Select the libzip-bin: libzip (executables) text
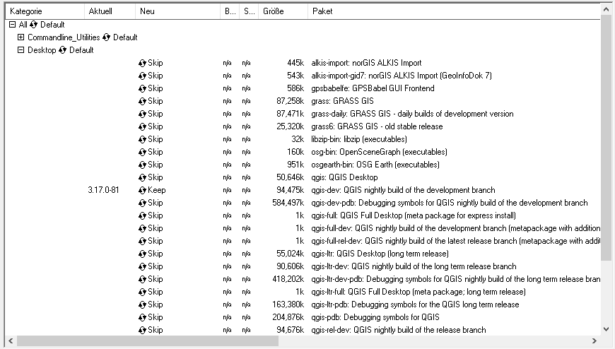This screenshot has width=615, height=349. [x=359, y=139]
